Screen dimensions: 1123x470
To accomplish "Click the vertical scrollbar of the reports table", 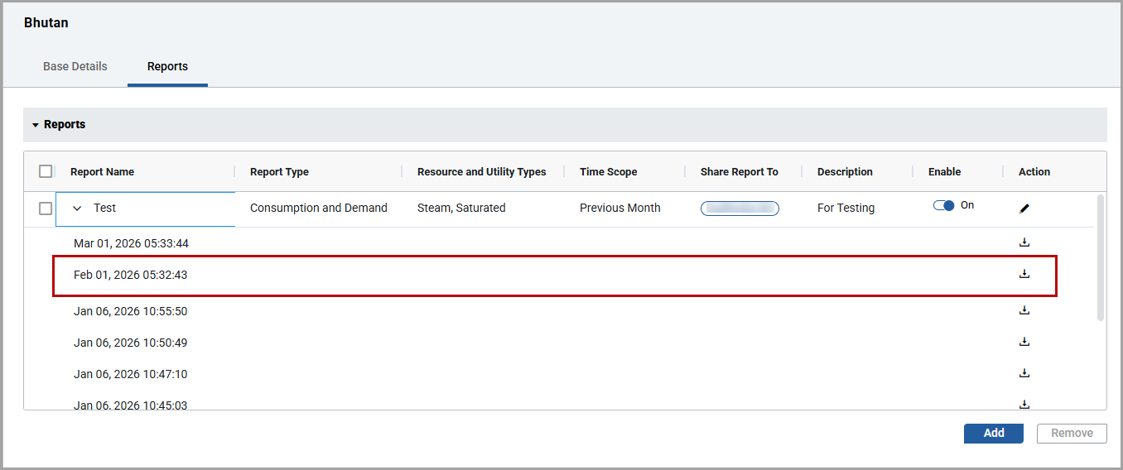I will [1101, 258].
